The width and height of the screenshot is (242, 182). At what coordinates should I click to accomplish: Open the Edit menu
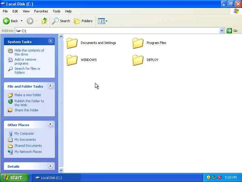pyautogui.click(x=15, y=11)
